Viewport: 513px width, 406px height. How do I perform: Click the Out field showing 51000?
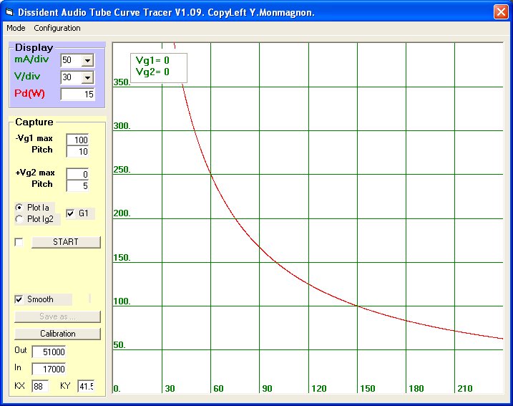click(49, 352)
